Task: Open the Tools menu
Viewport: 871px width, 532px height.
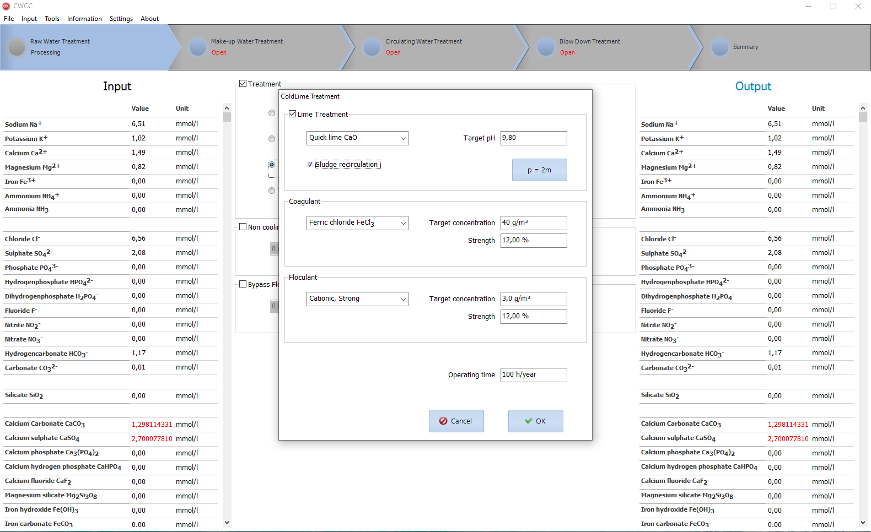Action: [x=52, y=19]
